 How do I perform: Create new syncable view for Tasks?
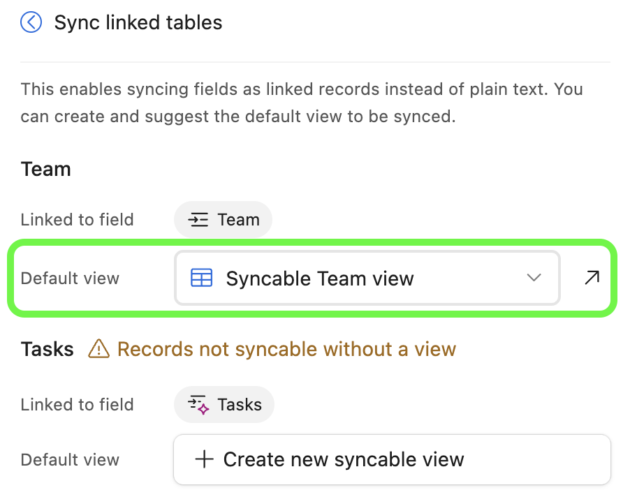tap(392, 459)
